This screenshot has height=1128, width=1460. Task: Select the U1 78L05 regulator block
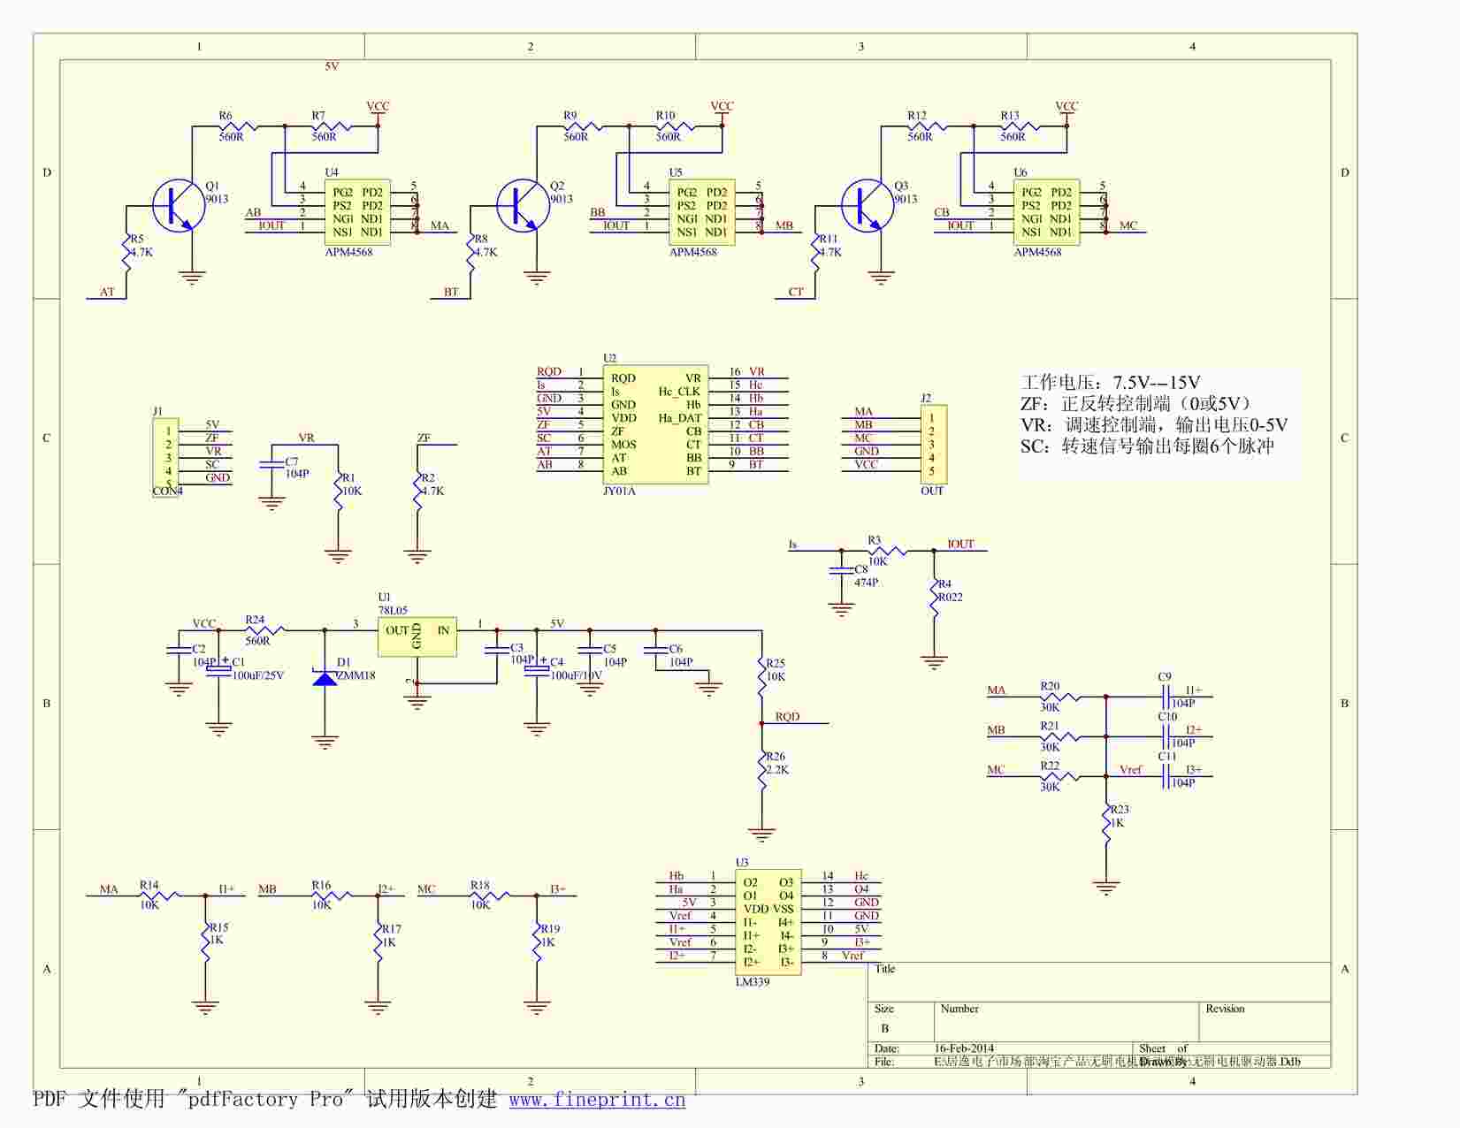tap(417, 636)
